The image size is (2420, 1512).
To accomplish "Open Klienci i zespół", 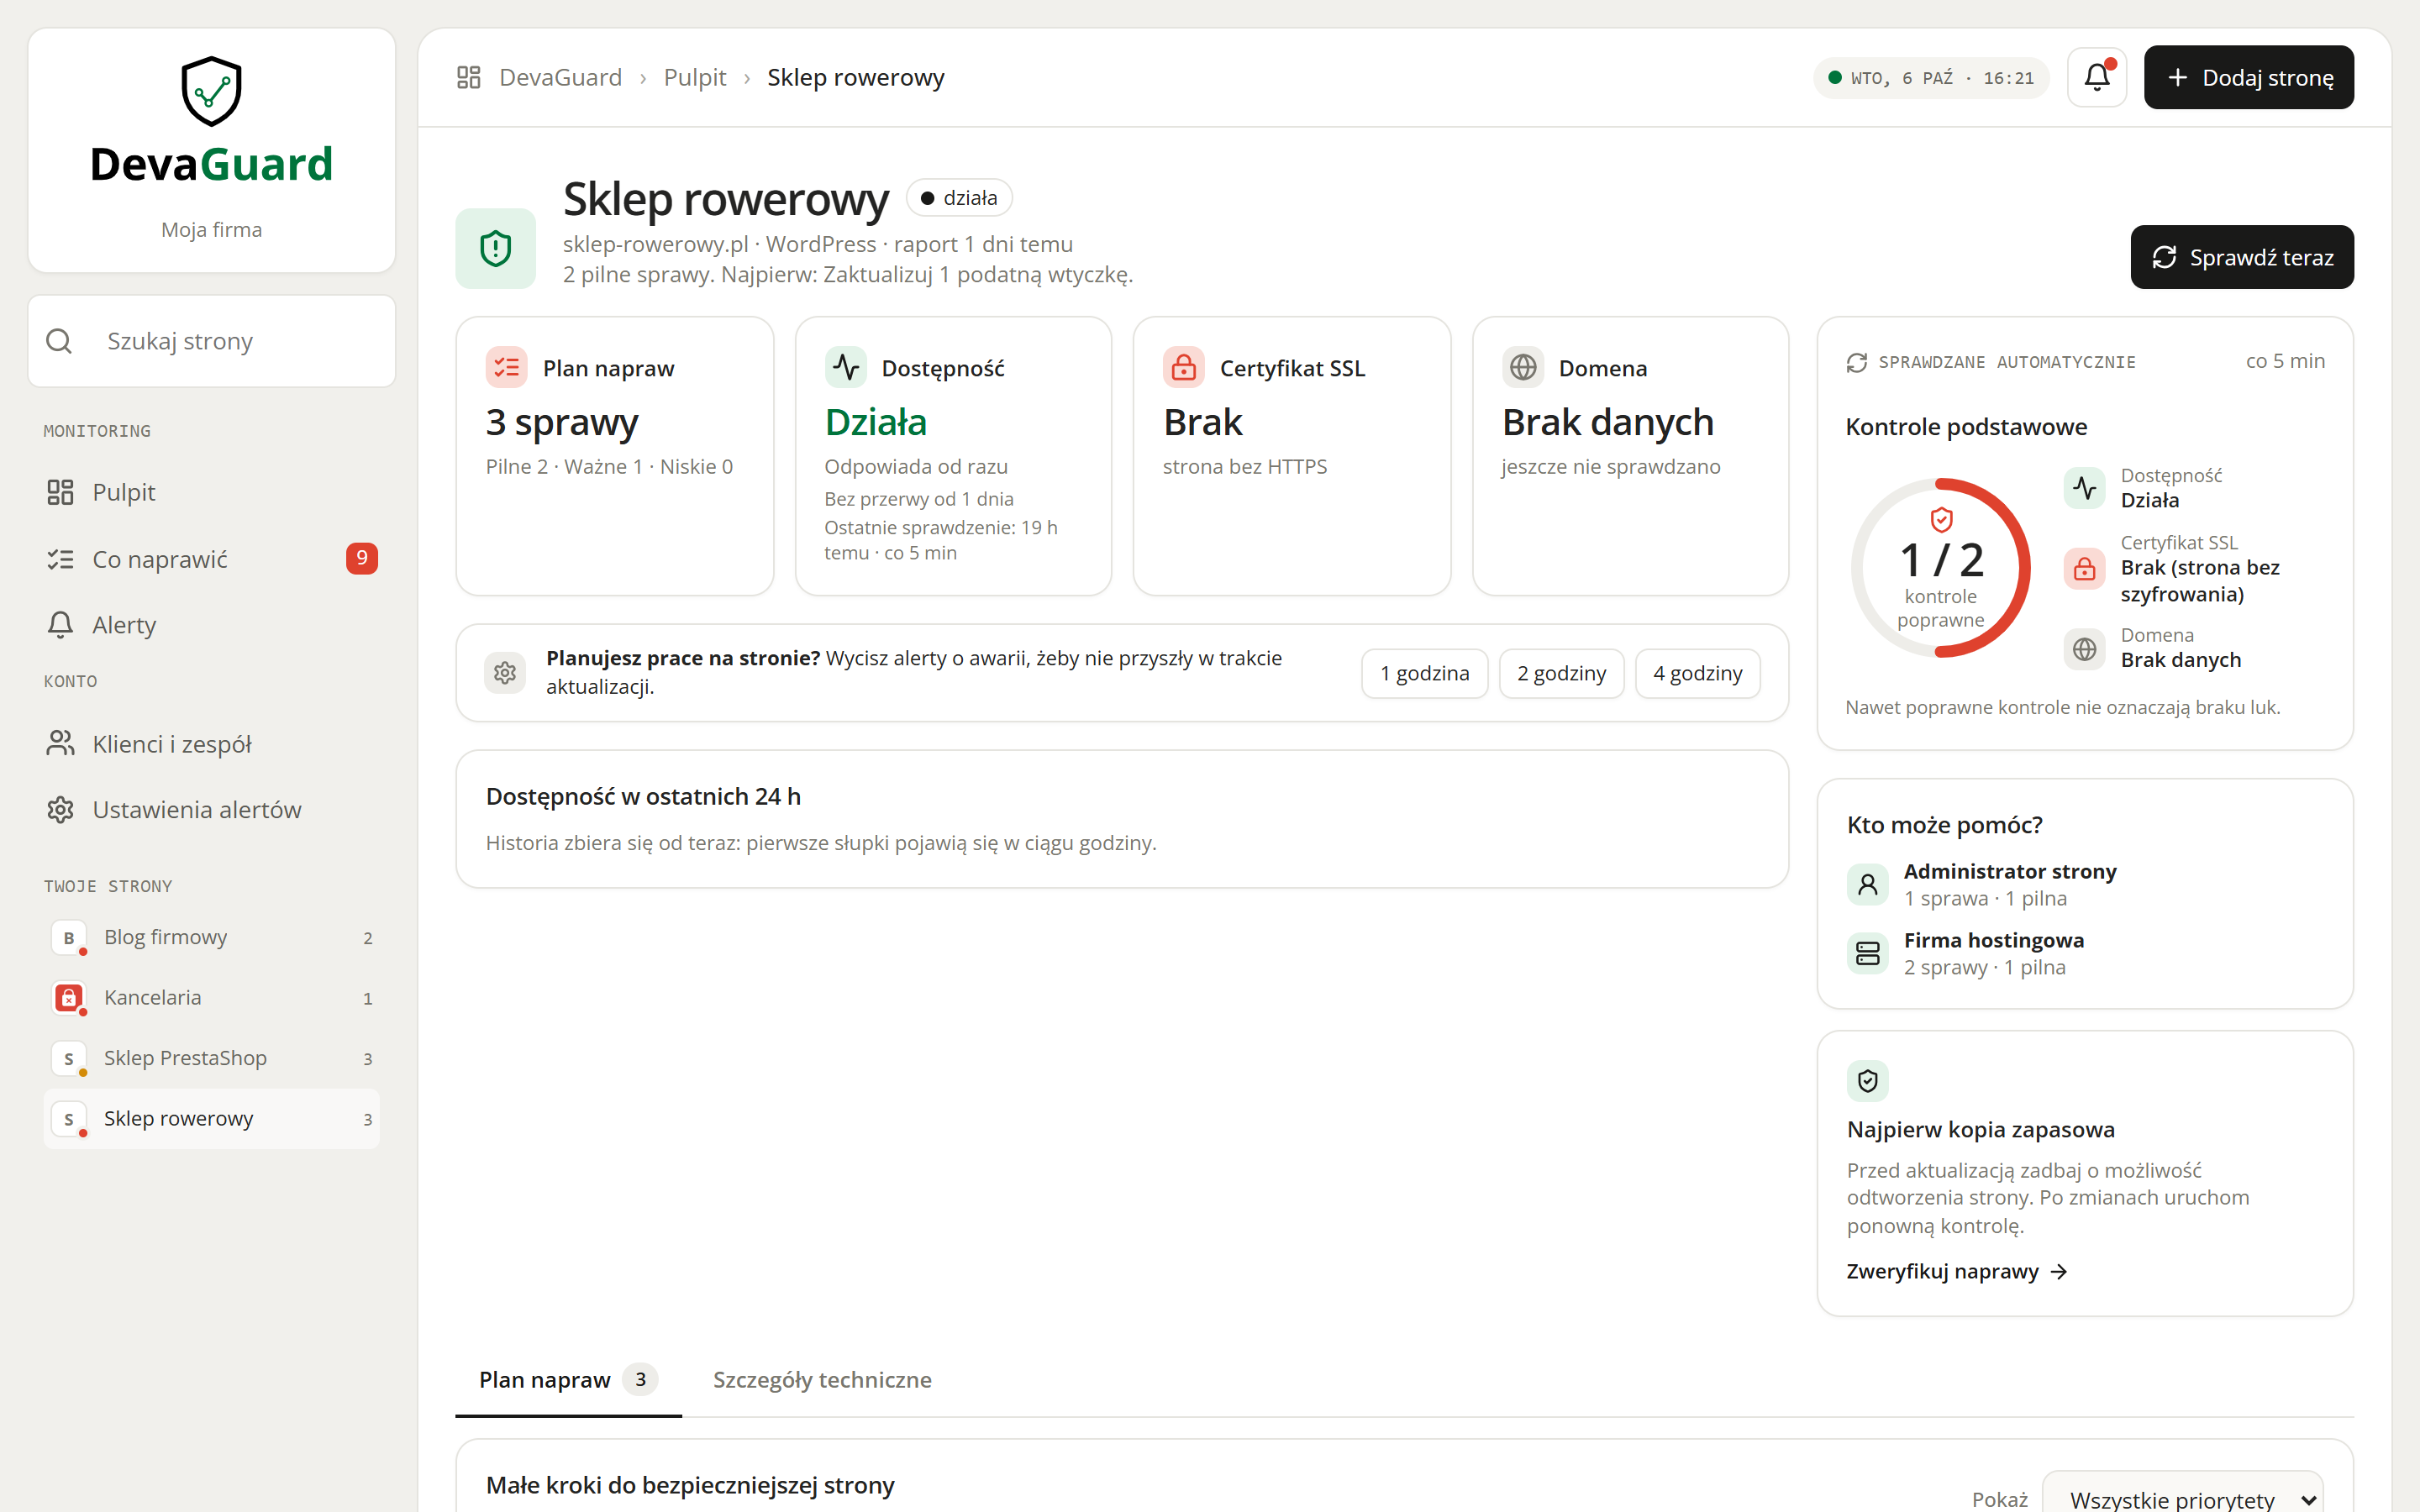I will point(211,744).
